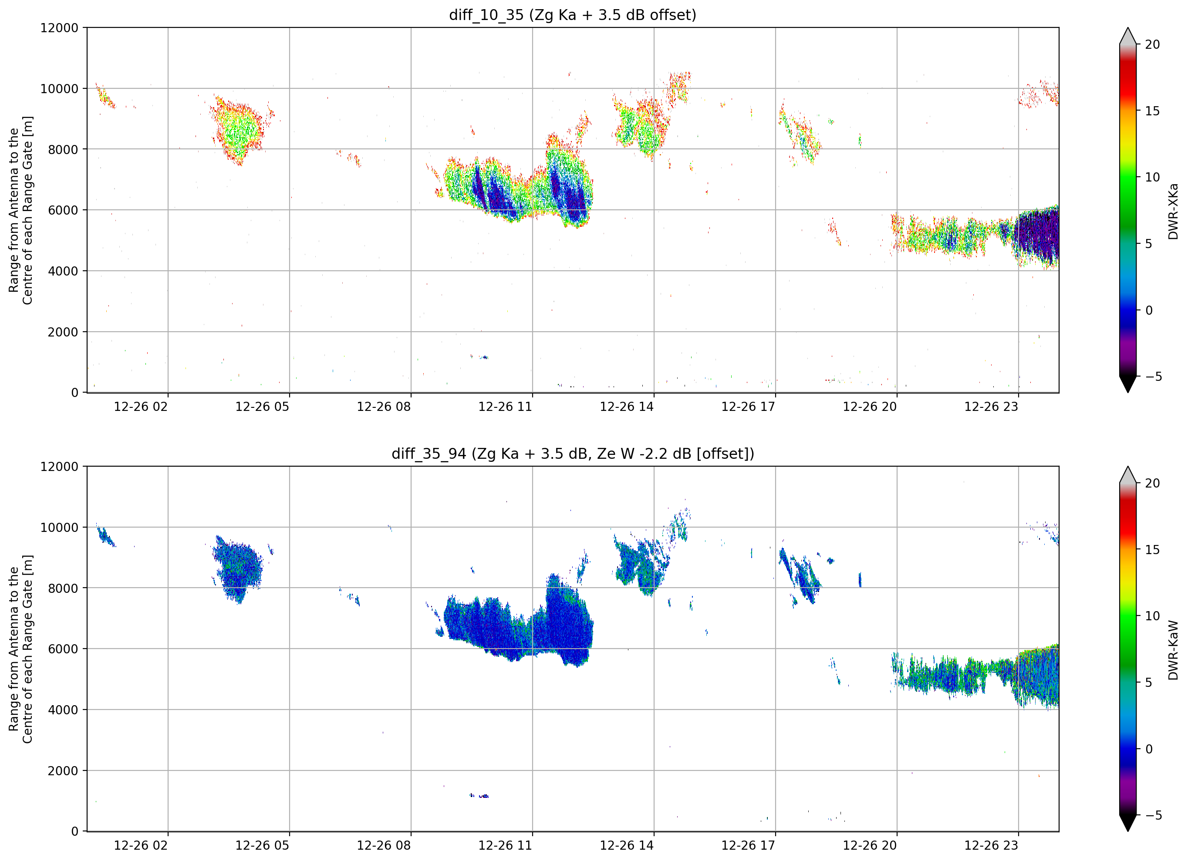Select the 2000 y-tick in diff_10_35 plot
This screenshot has height=861, width=1188.
(63, 332)
